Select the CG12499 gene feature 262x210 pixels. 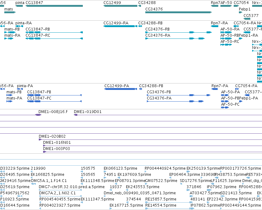point(120,6)
